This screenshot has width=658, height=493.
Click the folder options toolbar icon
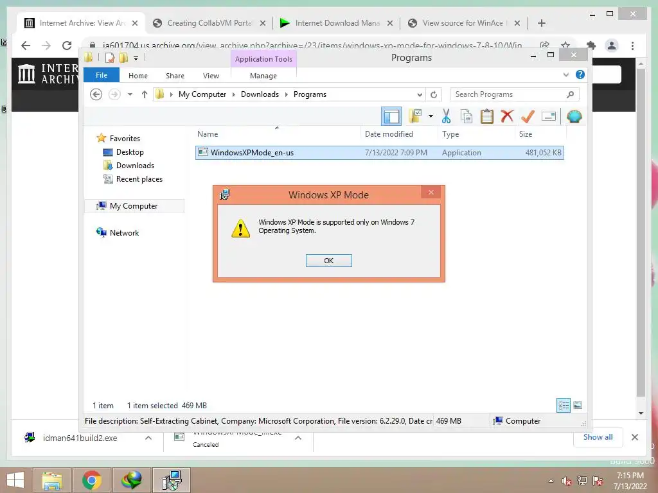[x=415, y=116]
